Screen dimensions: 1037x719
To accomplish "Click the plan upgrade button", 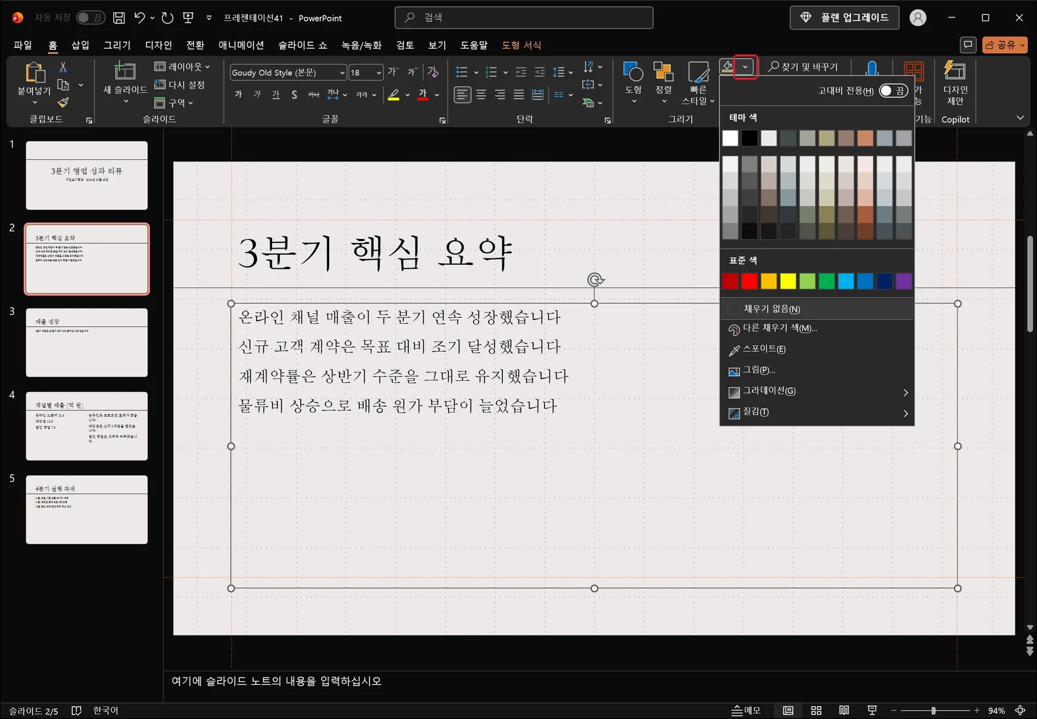I will click(845, 17).
